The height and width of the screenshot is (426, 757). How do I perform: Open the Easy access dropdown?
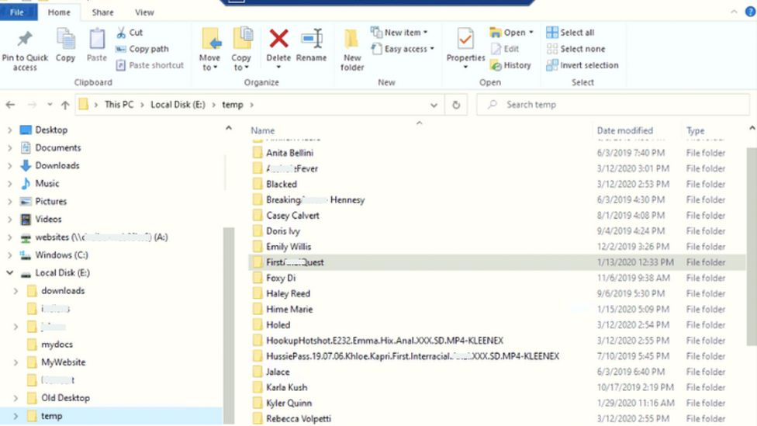tap(403, 49)
